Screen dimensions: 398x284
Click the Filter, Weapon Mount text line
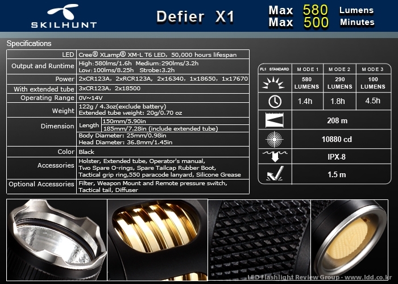pos(153,183)
